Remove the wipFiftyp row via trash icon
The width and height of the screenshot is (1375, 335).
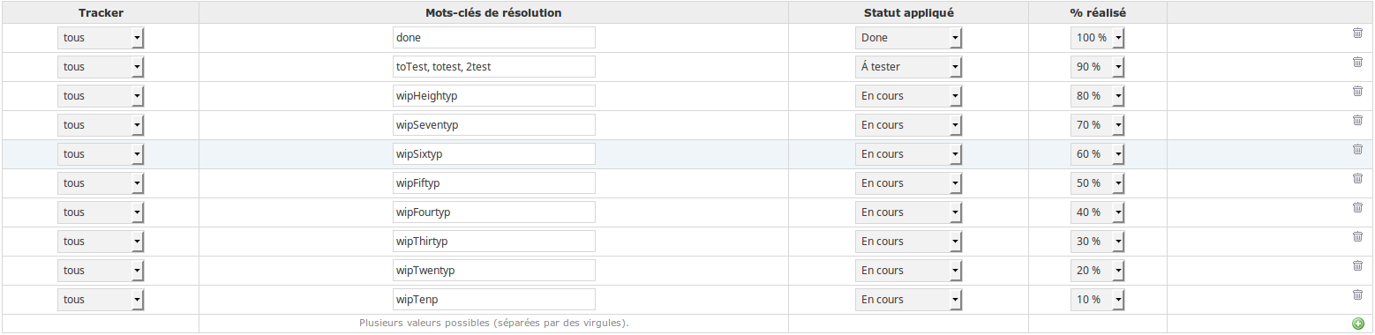[x=1357, y=178]
